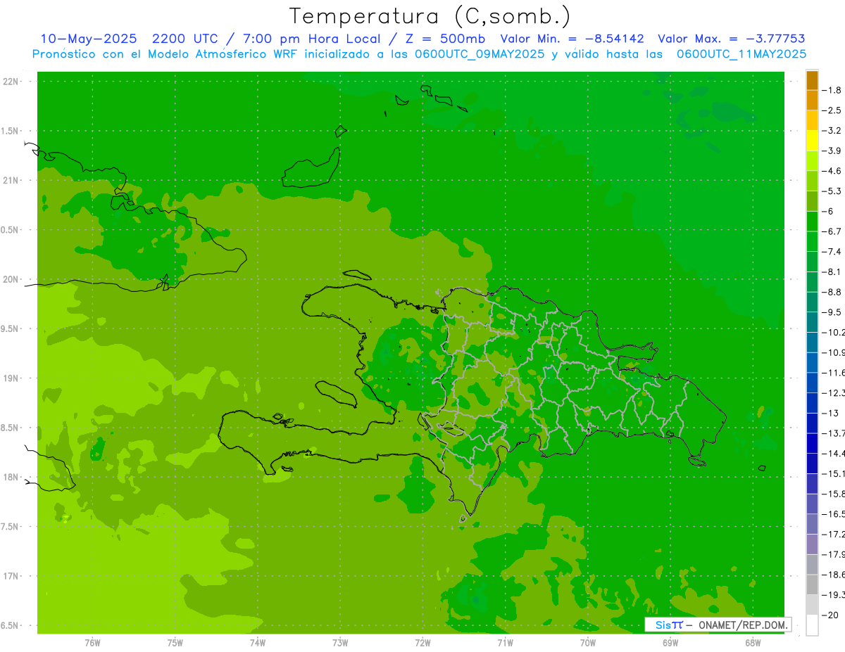This screenshot has width=845, height=652.
Task: Click the olive green swatch between -5.3 and -6
Action: [x=812, y=200]
